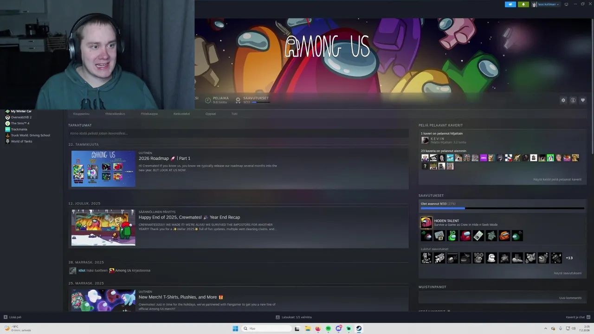
Task: Open the Windows Start button
Action: tap(235, 328)
